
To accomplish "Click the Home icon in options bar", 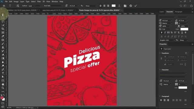I will tap(4, 6).
